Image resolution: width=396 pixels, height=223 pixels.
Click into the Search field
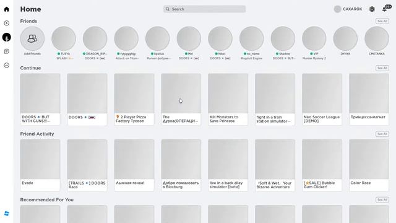coord(204,9)
